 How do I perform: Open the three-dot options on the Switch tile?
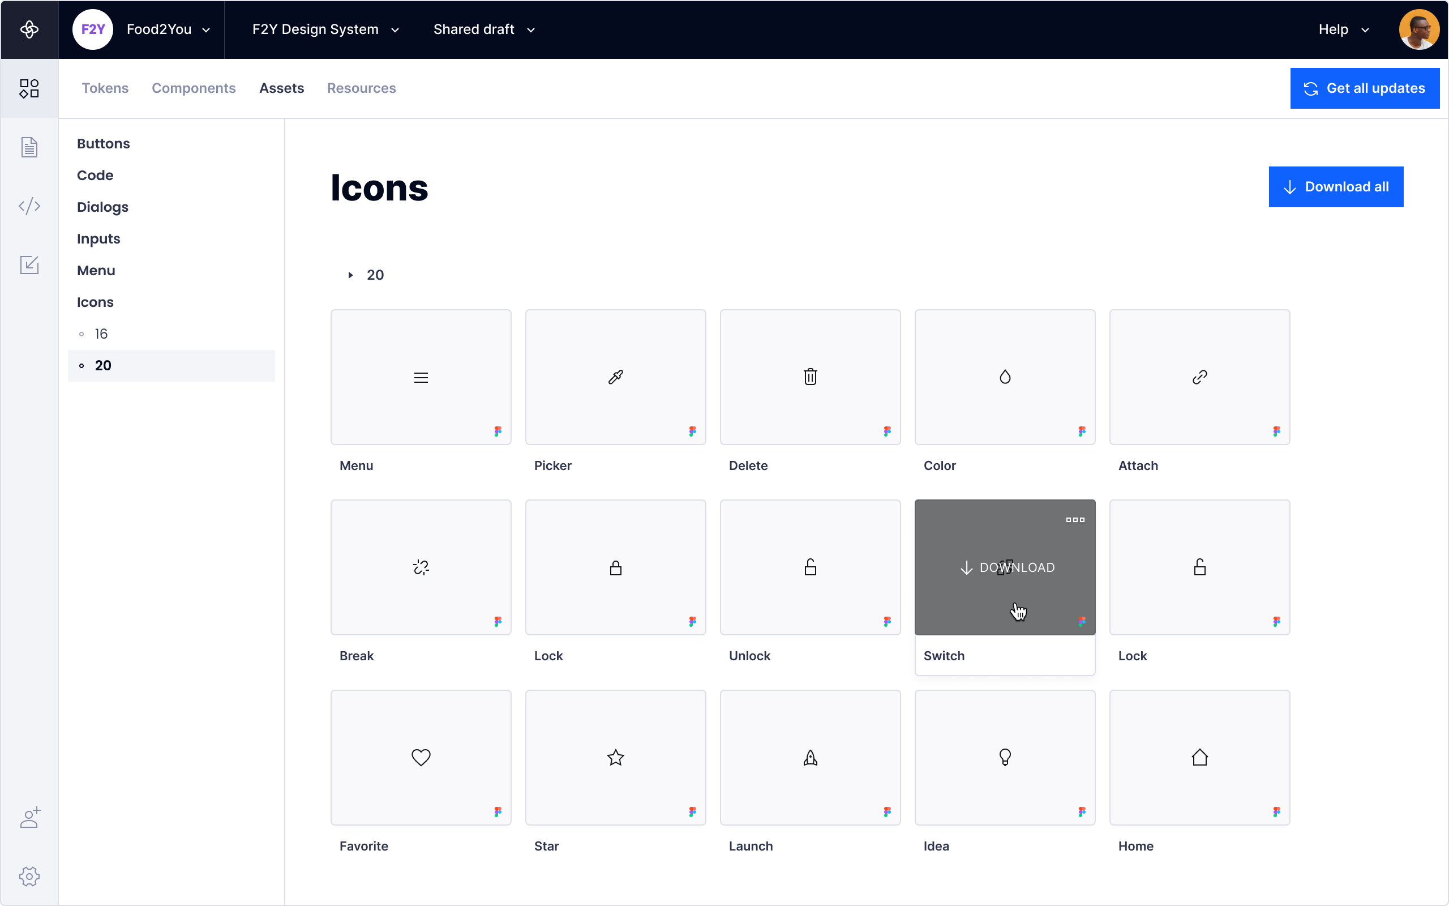point(1075,519)
